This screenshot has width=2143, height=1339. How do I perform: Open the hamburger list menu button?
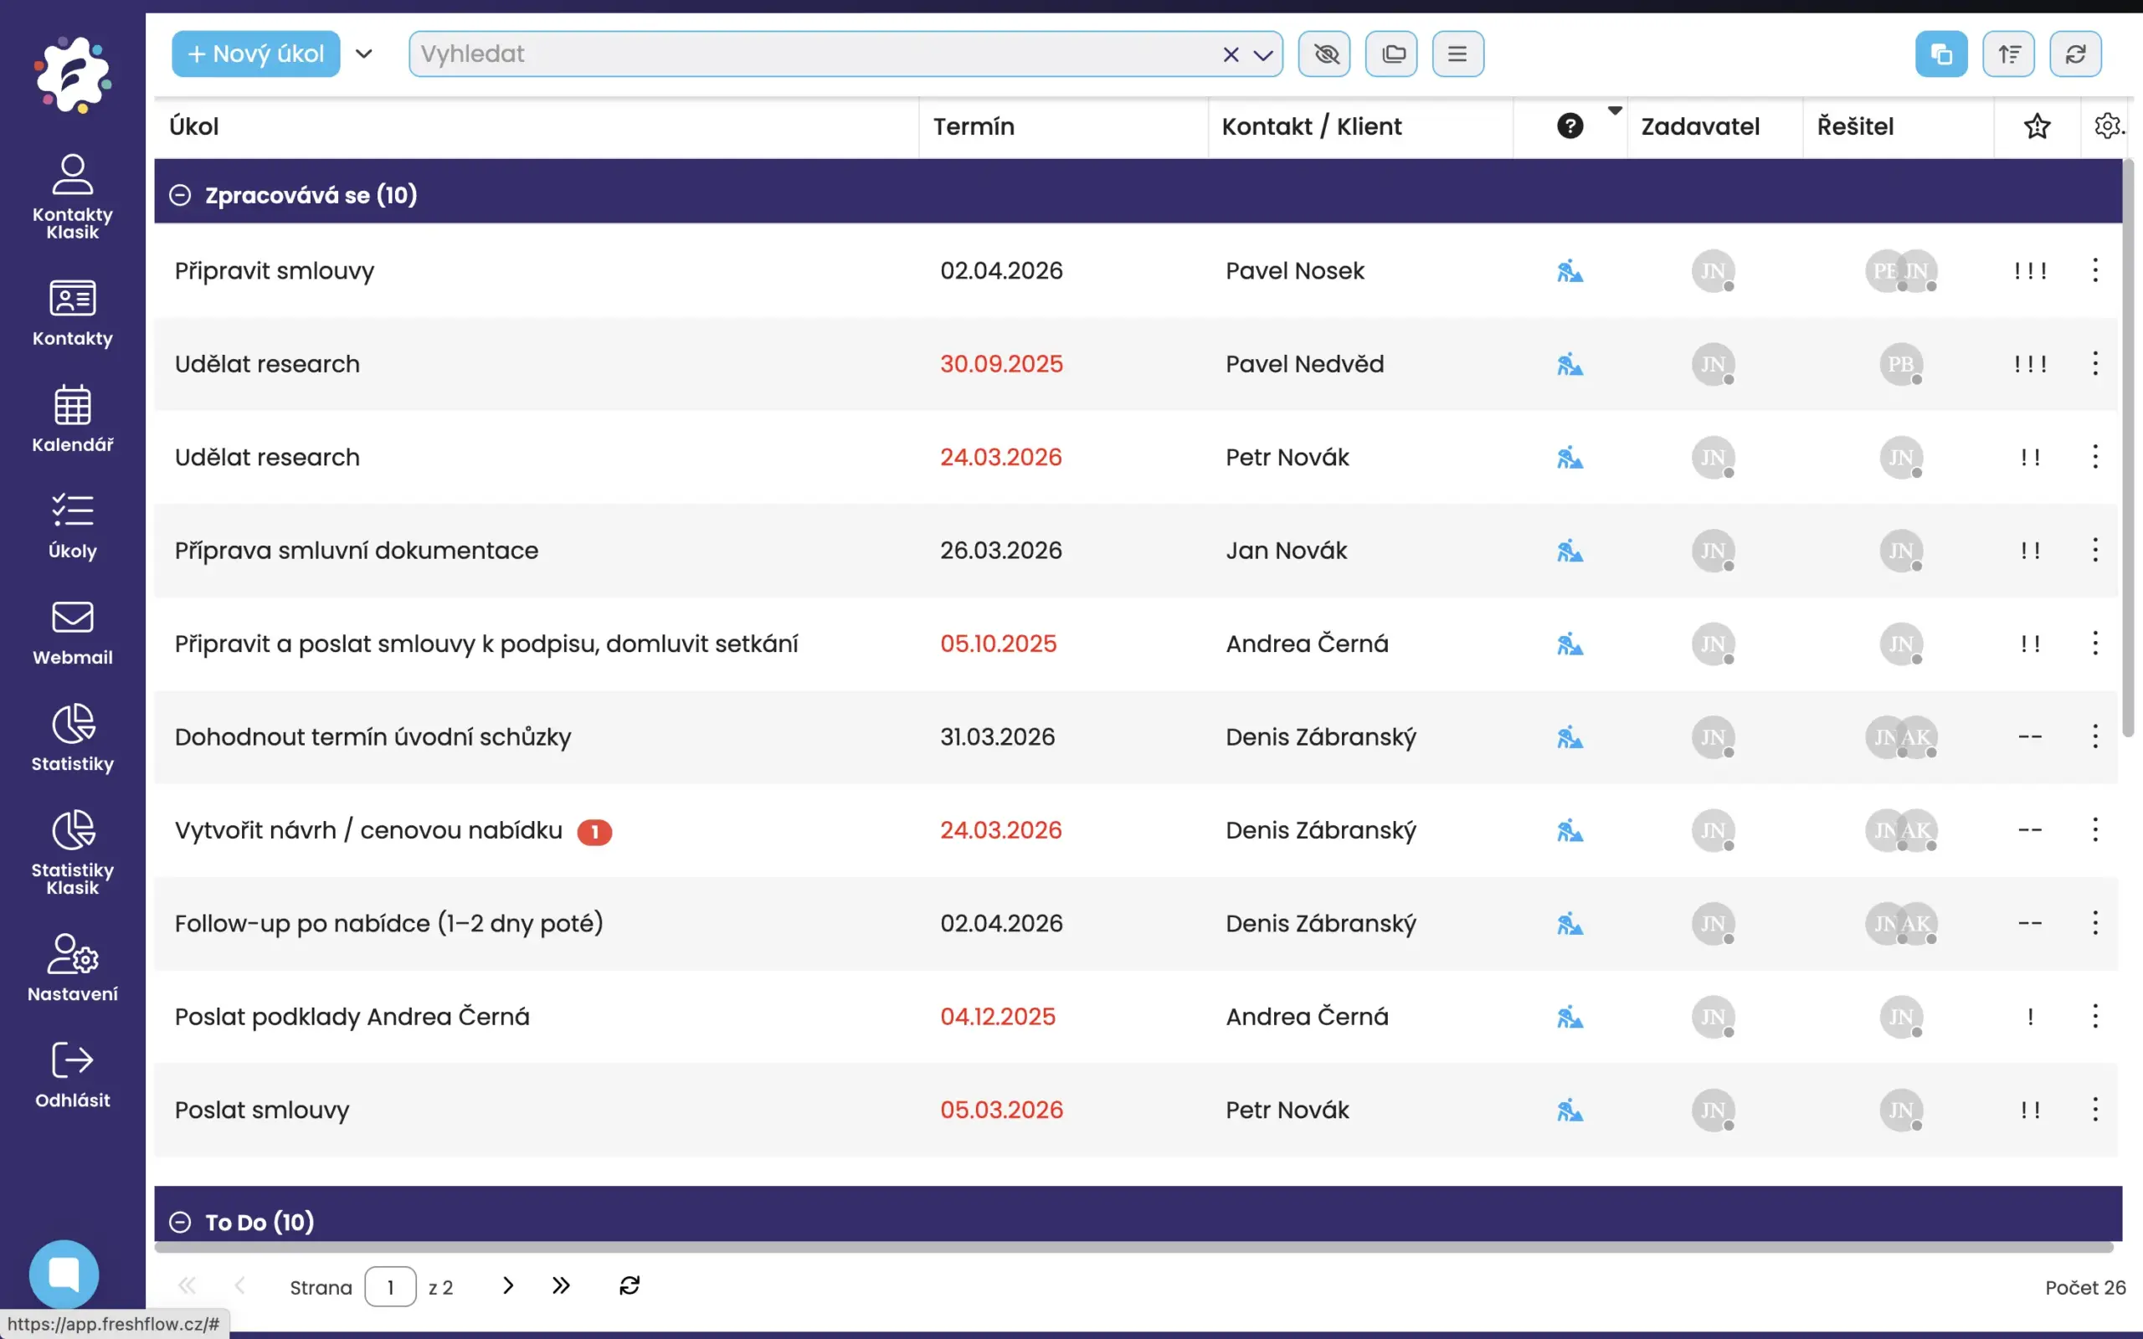coord(1457,54)
